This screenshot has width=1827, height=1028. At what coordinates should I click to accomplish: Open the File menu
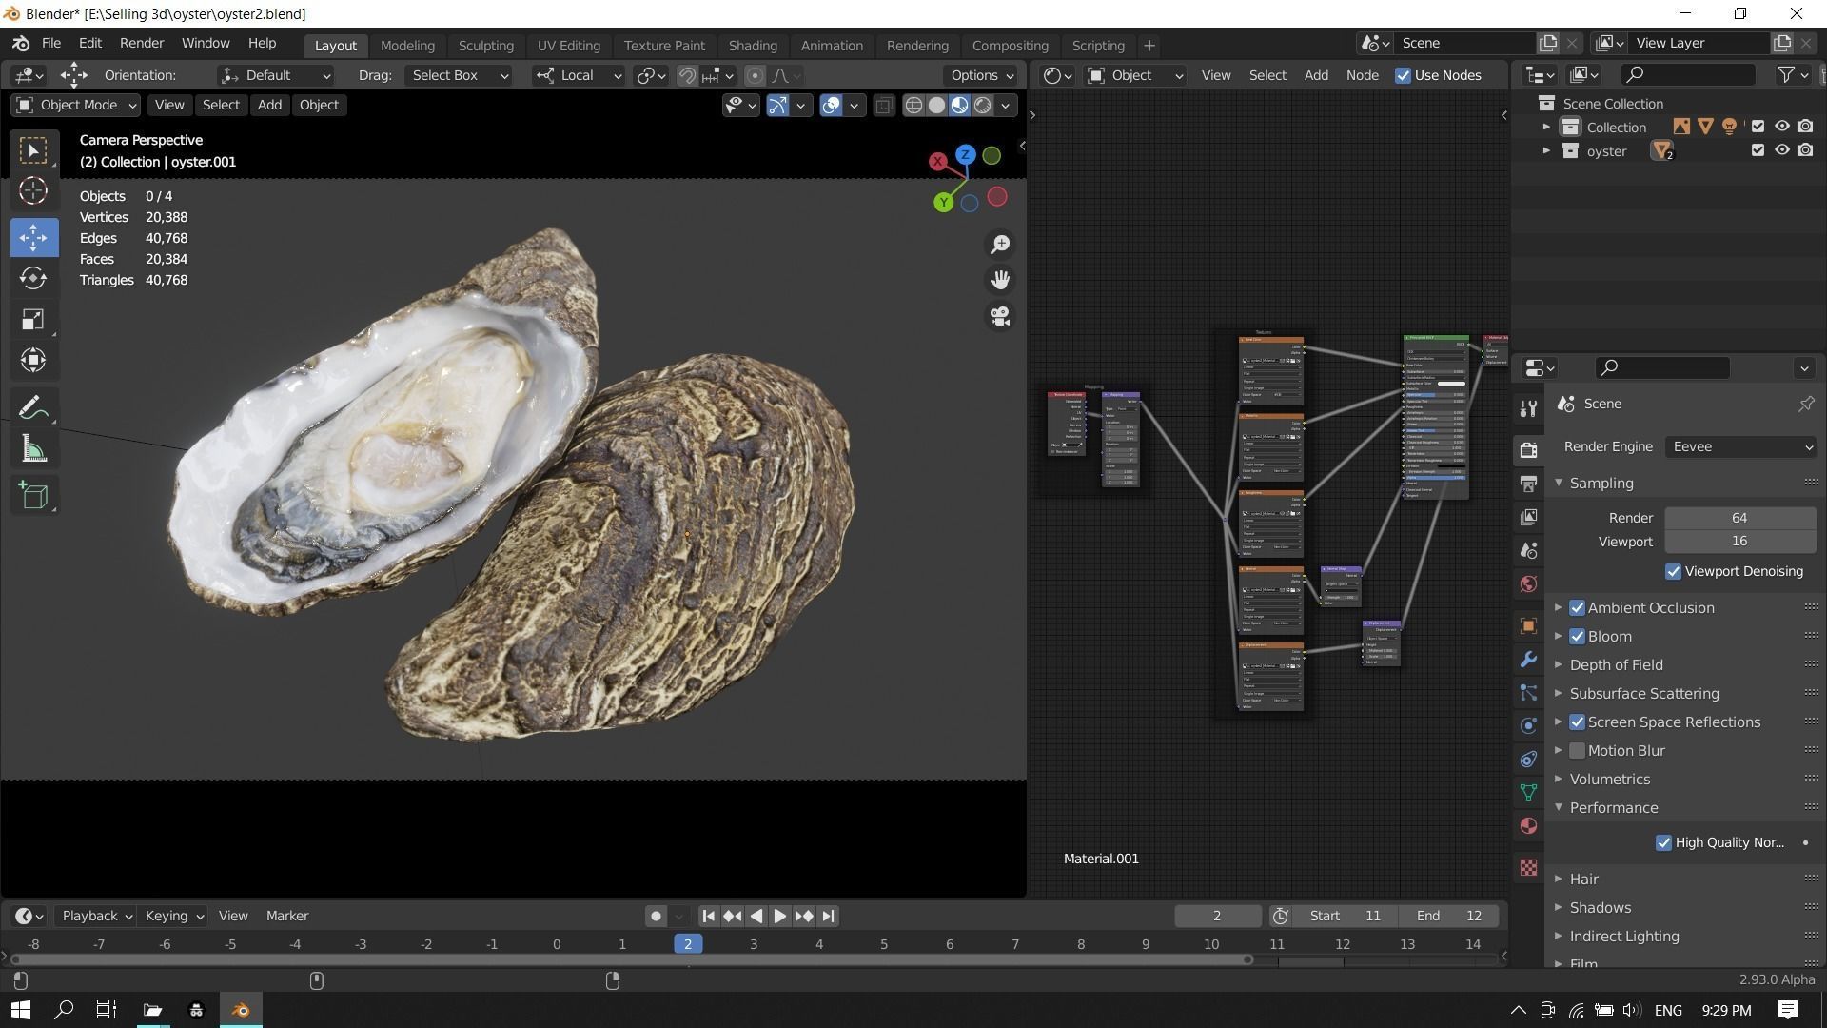tap(51, 43)
